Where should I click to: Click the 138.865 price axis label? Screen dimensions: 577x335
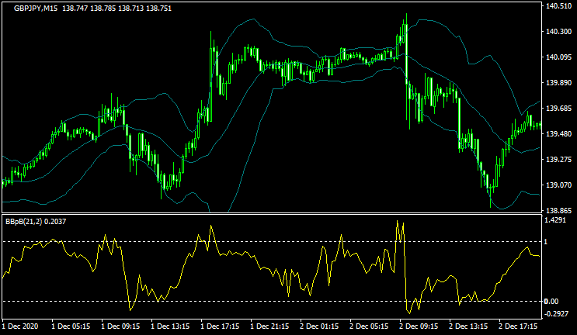click(558, 211)
